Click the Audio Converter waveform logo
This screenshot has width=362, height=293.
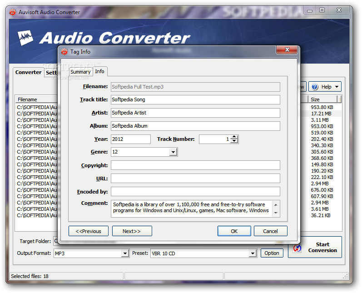pyautogui.click(x=25, y=37)
